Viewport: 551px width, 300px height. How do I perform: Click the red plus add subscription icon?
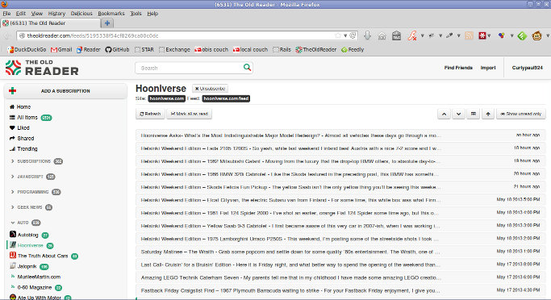(13, 91)
